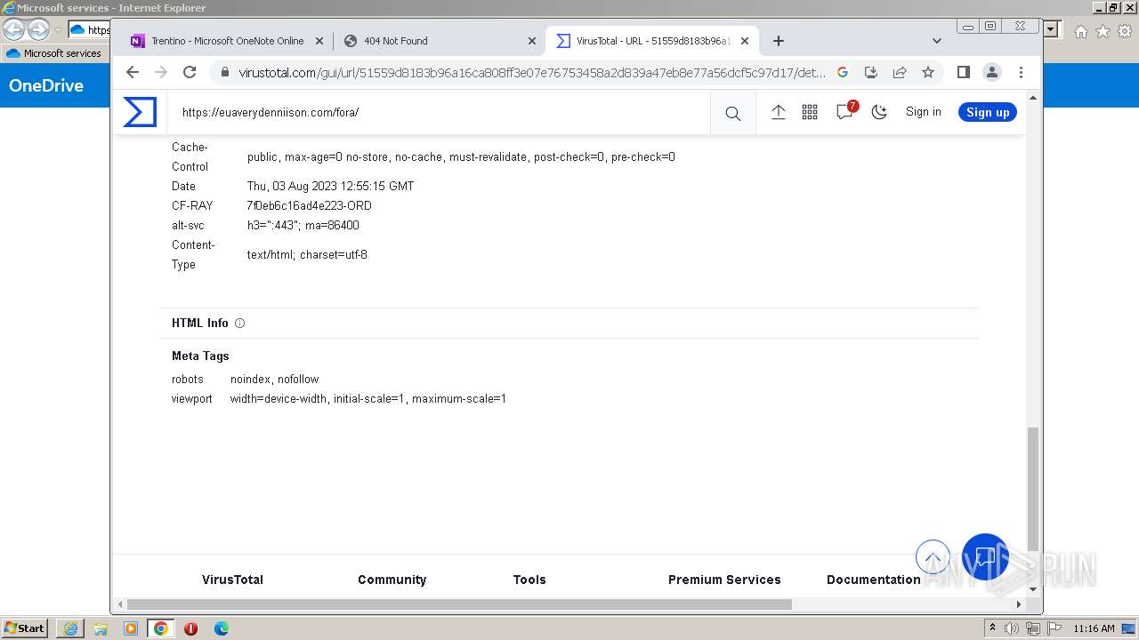Close the Trentino OneNote tab
The image size is (1139, 640).
319,41
